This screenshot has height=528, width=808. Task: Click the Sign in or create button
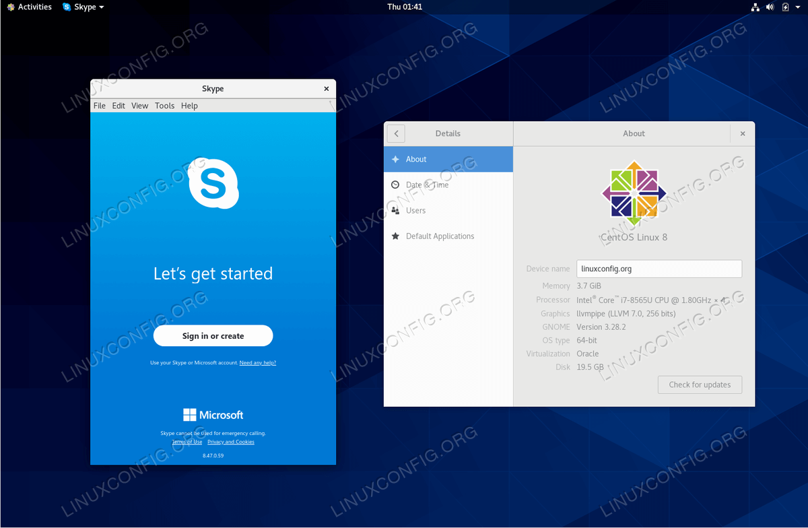213,336
